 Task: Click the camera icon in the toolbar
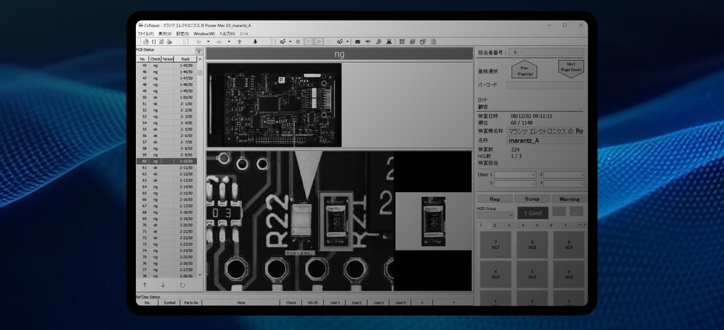357,42
